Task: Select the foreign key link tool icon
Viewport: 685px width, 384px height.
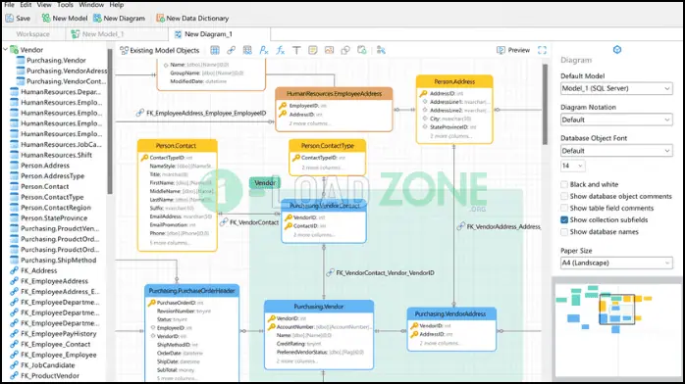Action: tap(231, 50)
